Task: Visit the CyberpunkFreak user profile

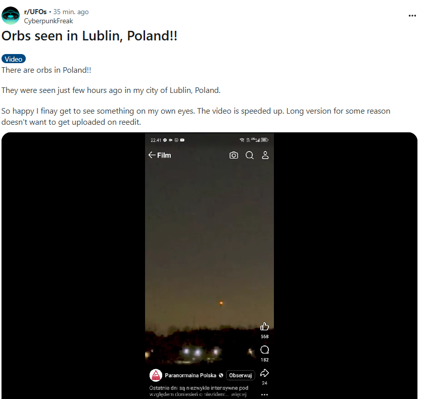Action: [x=49, y=21]
